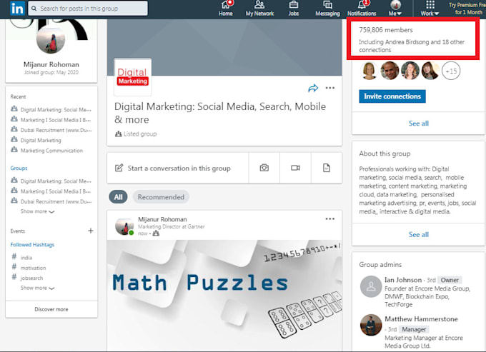Open the Math Puzzles post image
The width and height of the screenshot is (486, 352).
[224, 295]
